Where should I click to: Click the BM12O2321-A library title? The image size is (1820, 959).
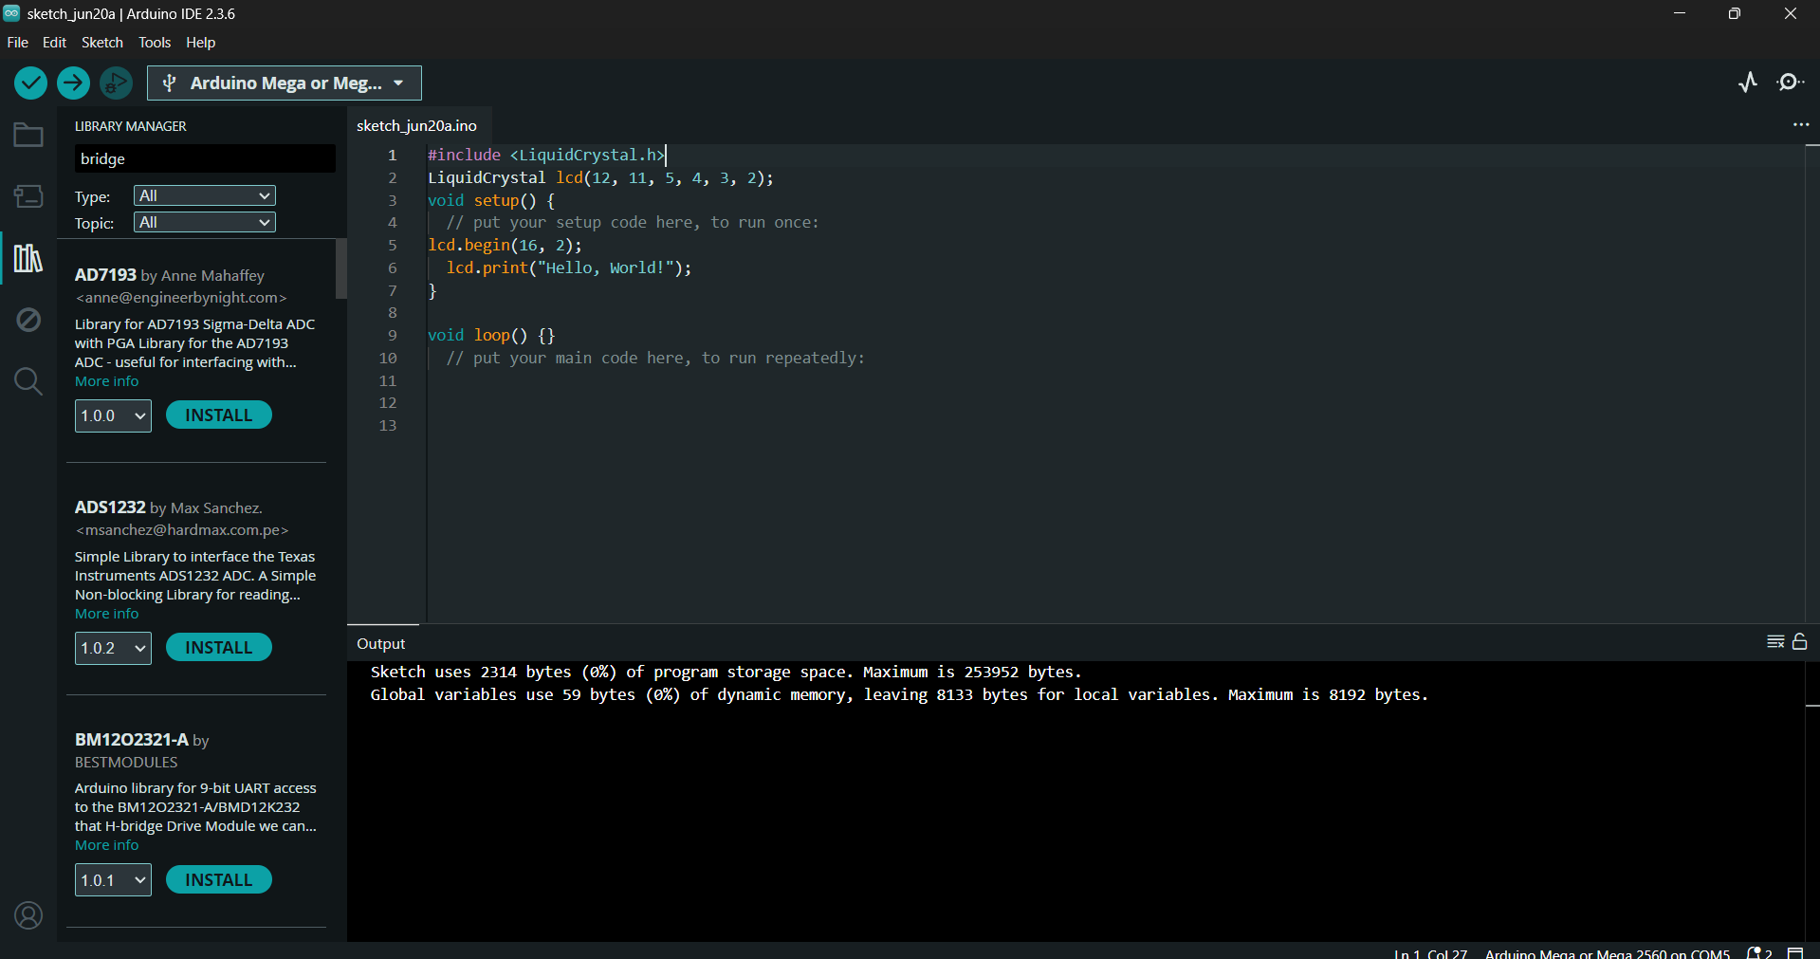[x=132, y=739]
